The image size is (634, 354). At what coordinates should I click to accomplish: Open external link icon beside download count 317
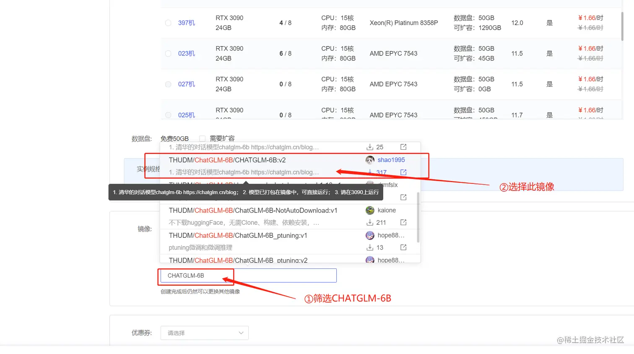click(x=403, y=172)
